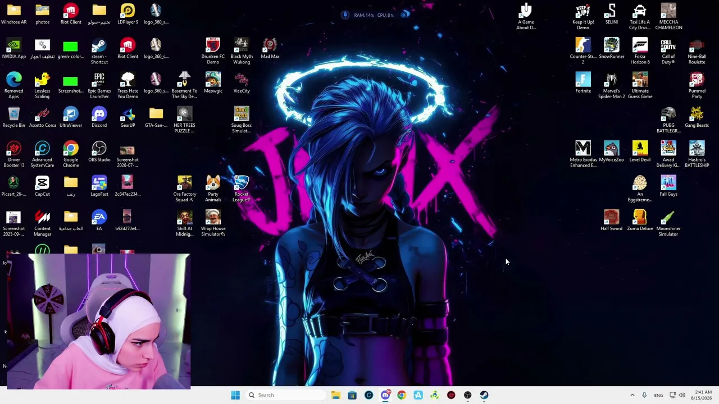Open CapCut video editor
The image size is (719, 404).
(x=42, y=186)
